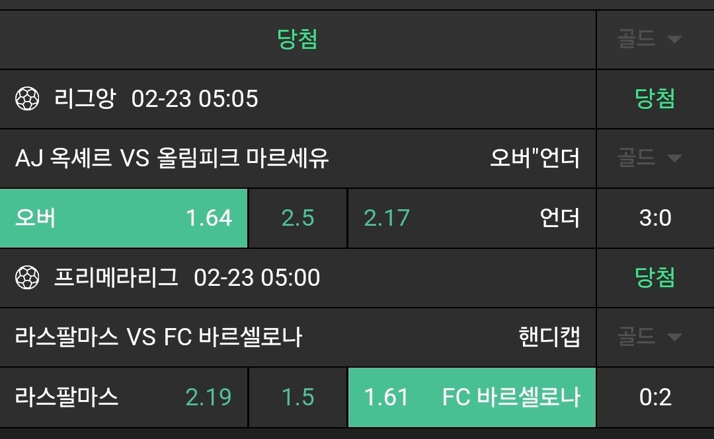Select the 라스팔마스 2.19 bet option
The height and width of the screenshot is (439, 714).
click(124, 397)
